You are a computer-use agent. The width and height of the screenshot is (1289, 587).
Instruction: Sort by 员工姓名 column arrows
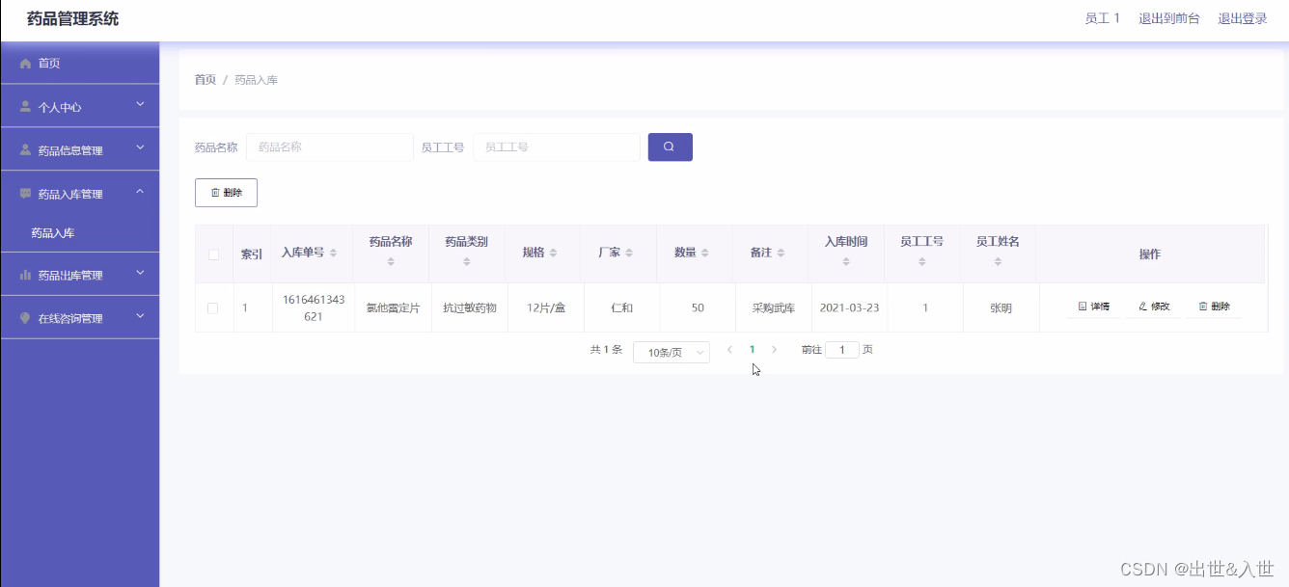coord(999,261)
